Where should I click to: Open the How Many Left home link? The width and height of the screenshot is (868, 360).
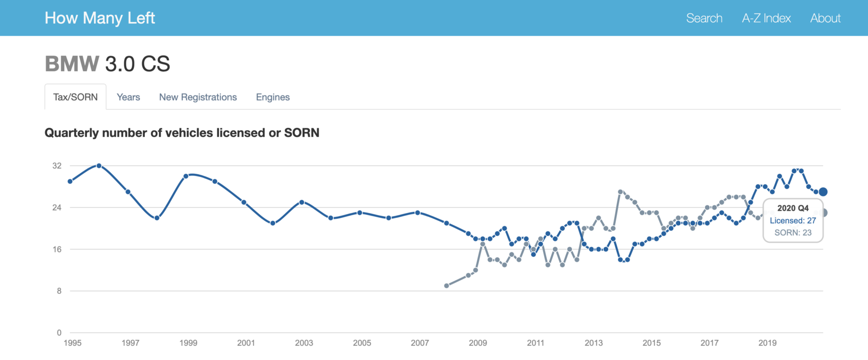pyautogui.click(x=100, y=18)
